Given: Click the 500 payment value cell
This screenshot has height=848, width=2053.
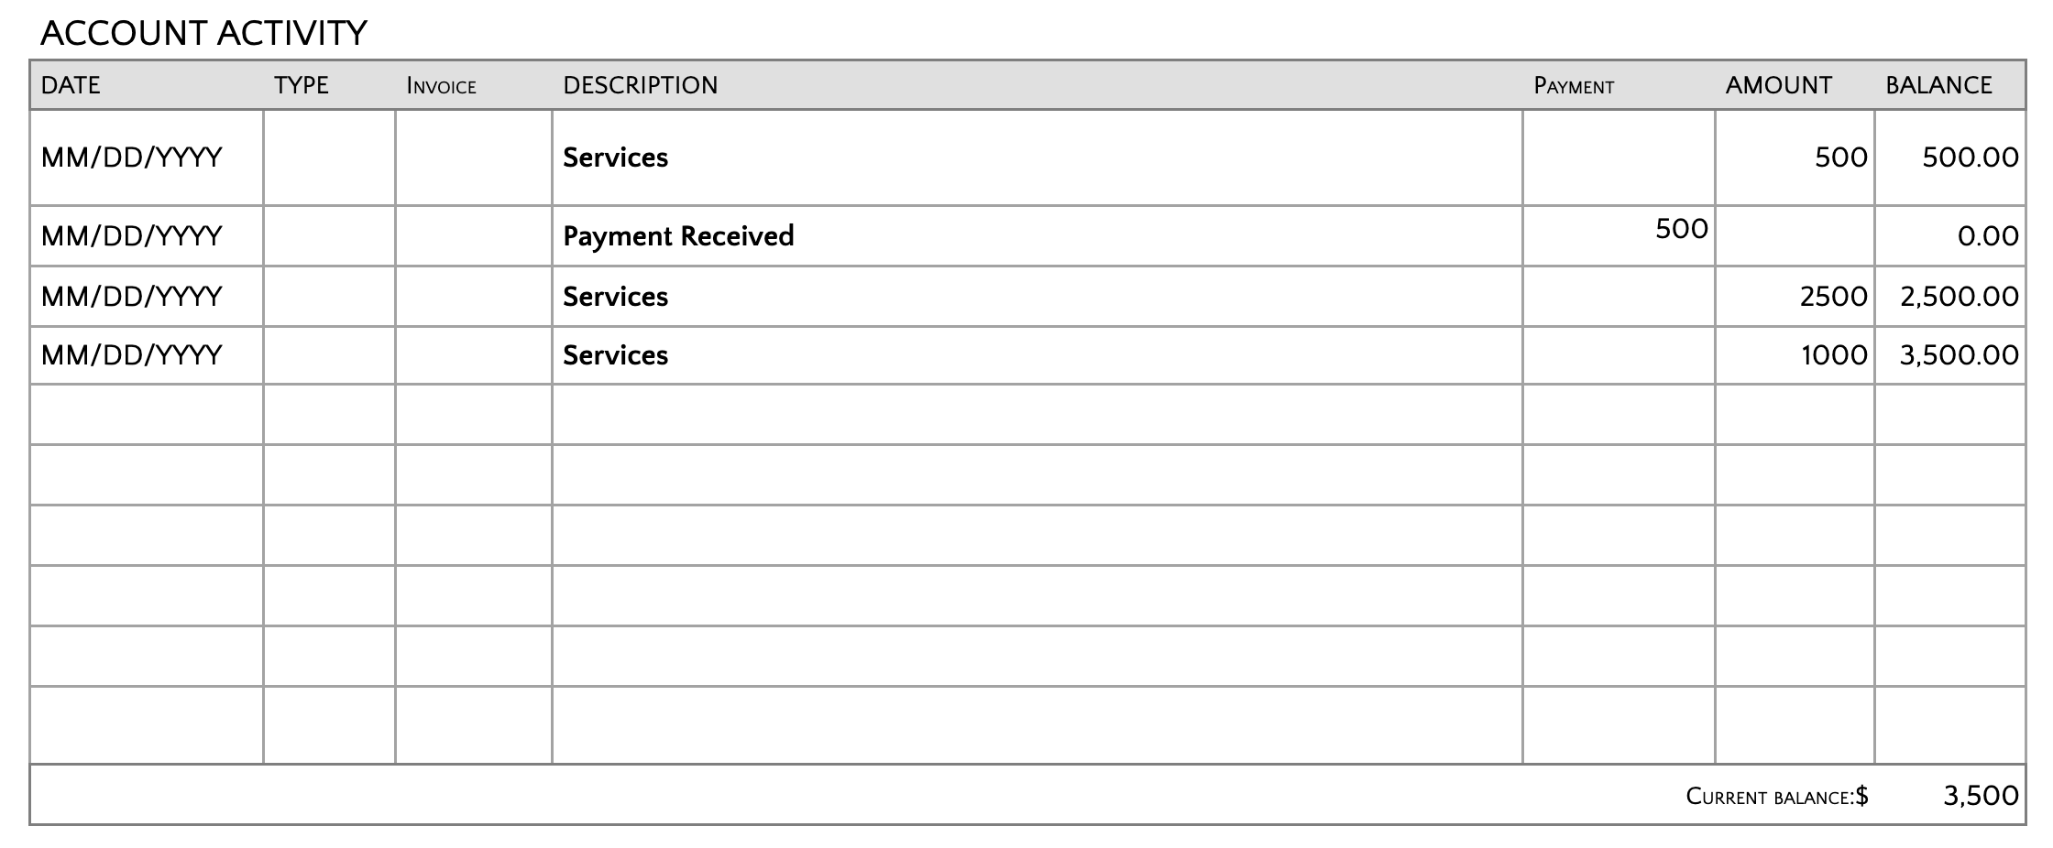Looking at the screenshot, I should tap(1681, 229).
